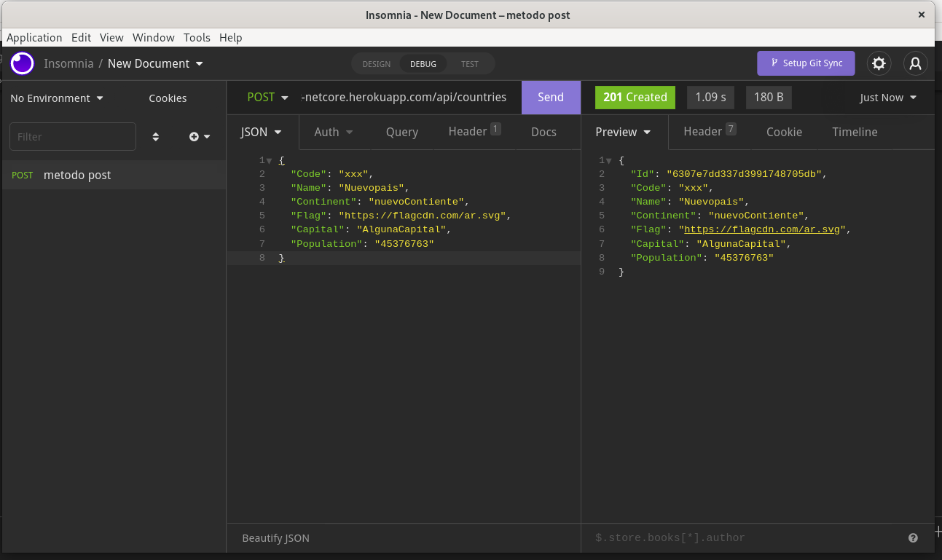This screenshot has height=560, width=942.
Task: Click the Send request button
Action: (x=550, y=97)
